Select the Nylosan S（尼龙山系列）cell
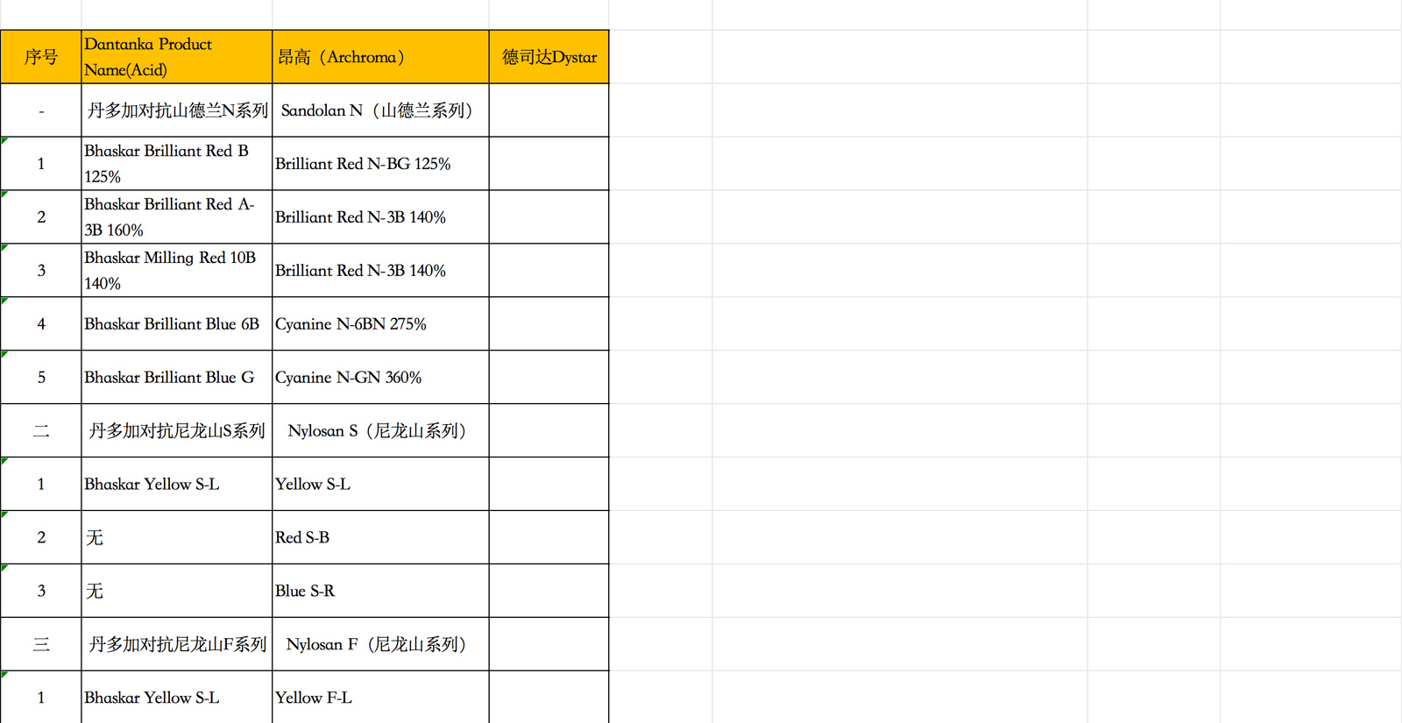This screenshot has width=1402, height=723. 380,431
